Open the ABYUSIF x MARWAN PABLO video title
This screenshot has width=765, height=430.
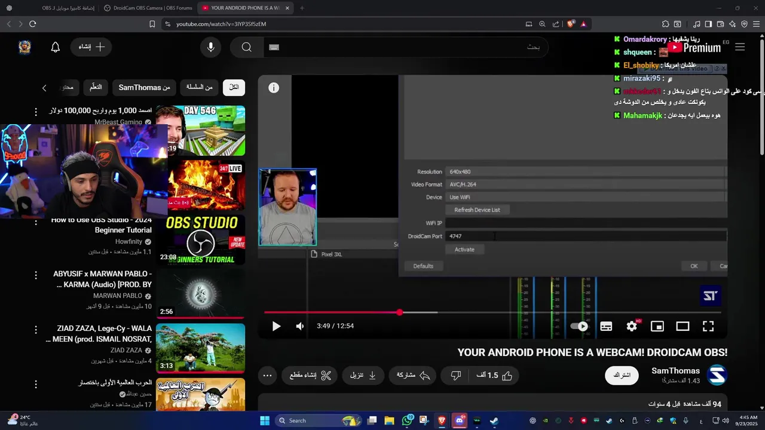click(103, 279)
